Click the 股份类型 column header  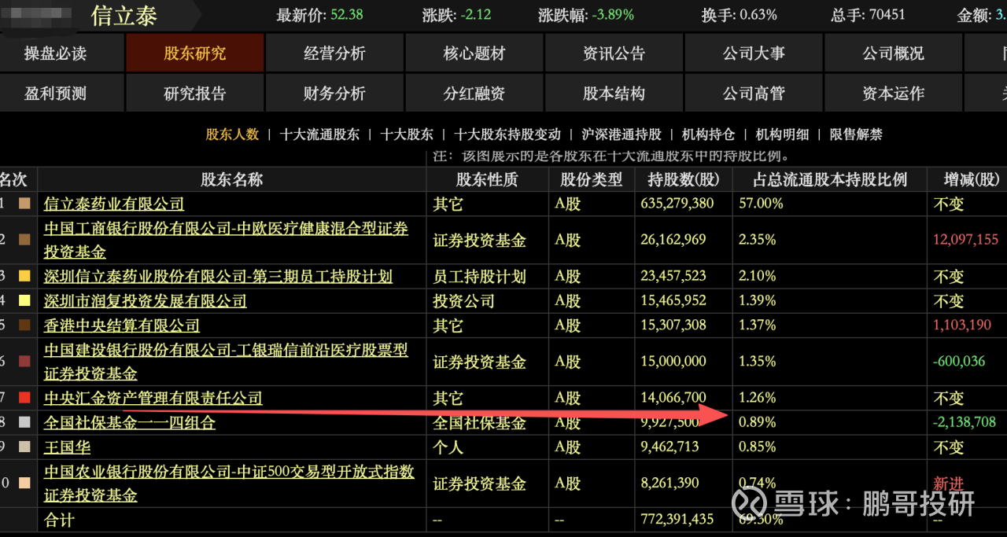tap(591, 179)
